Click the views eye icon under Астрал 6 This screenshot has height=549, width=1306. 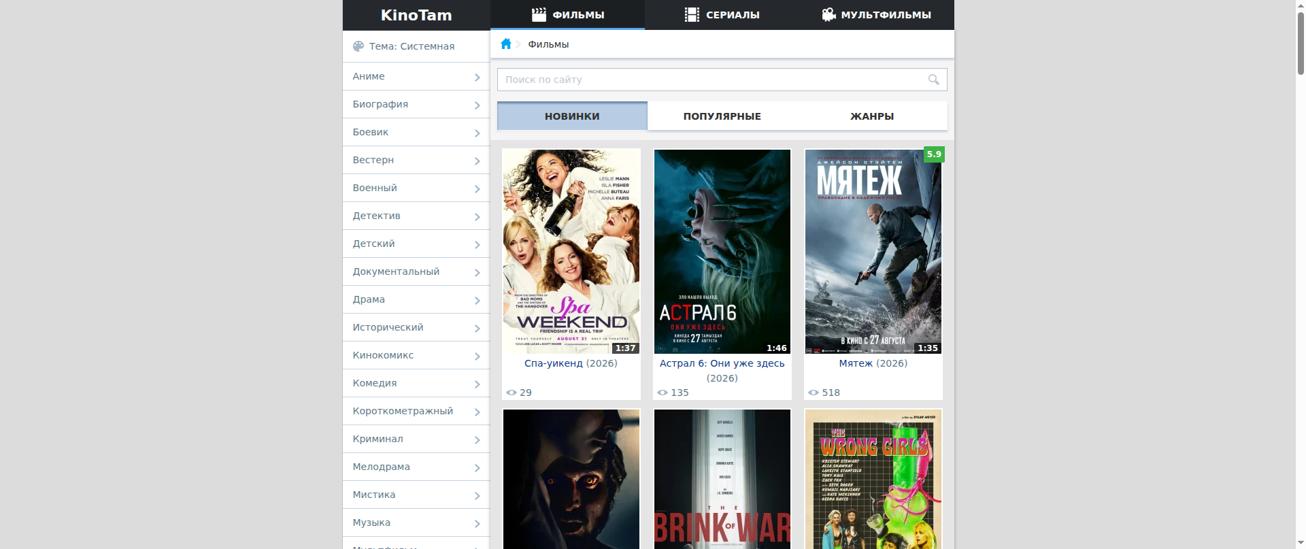663,393
